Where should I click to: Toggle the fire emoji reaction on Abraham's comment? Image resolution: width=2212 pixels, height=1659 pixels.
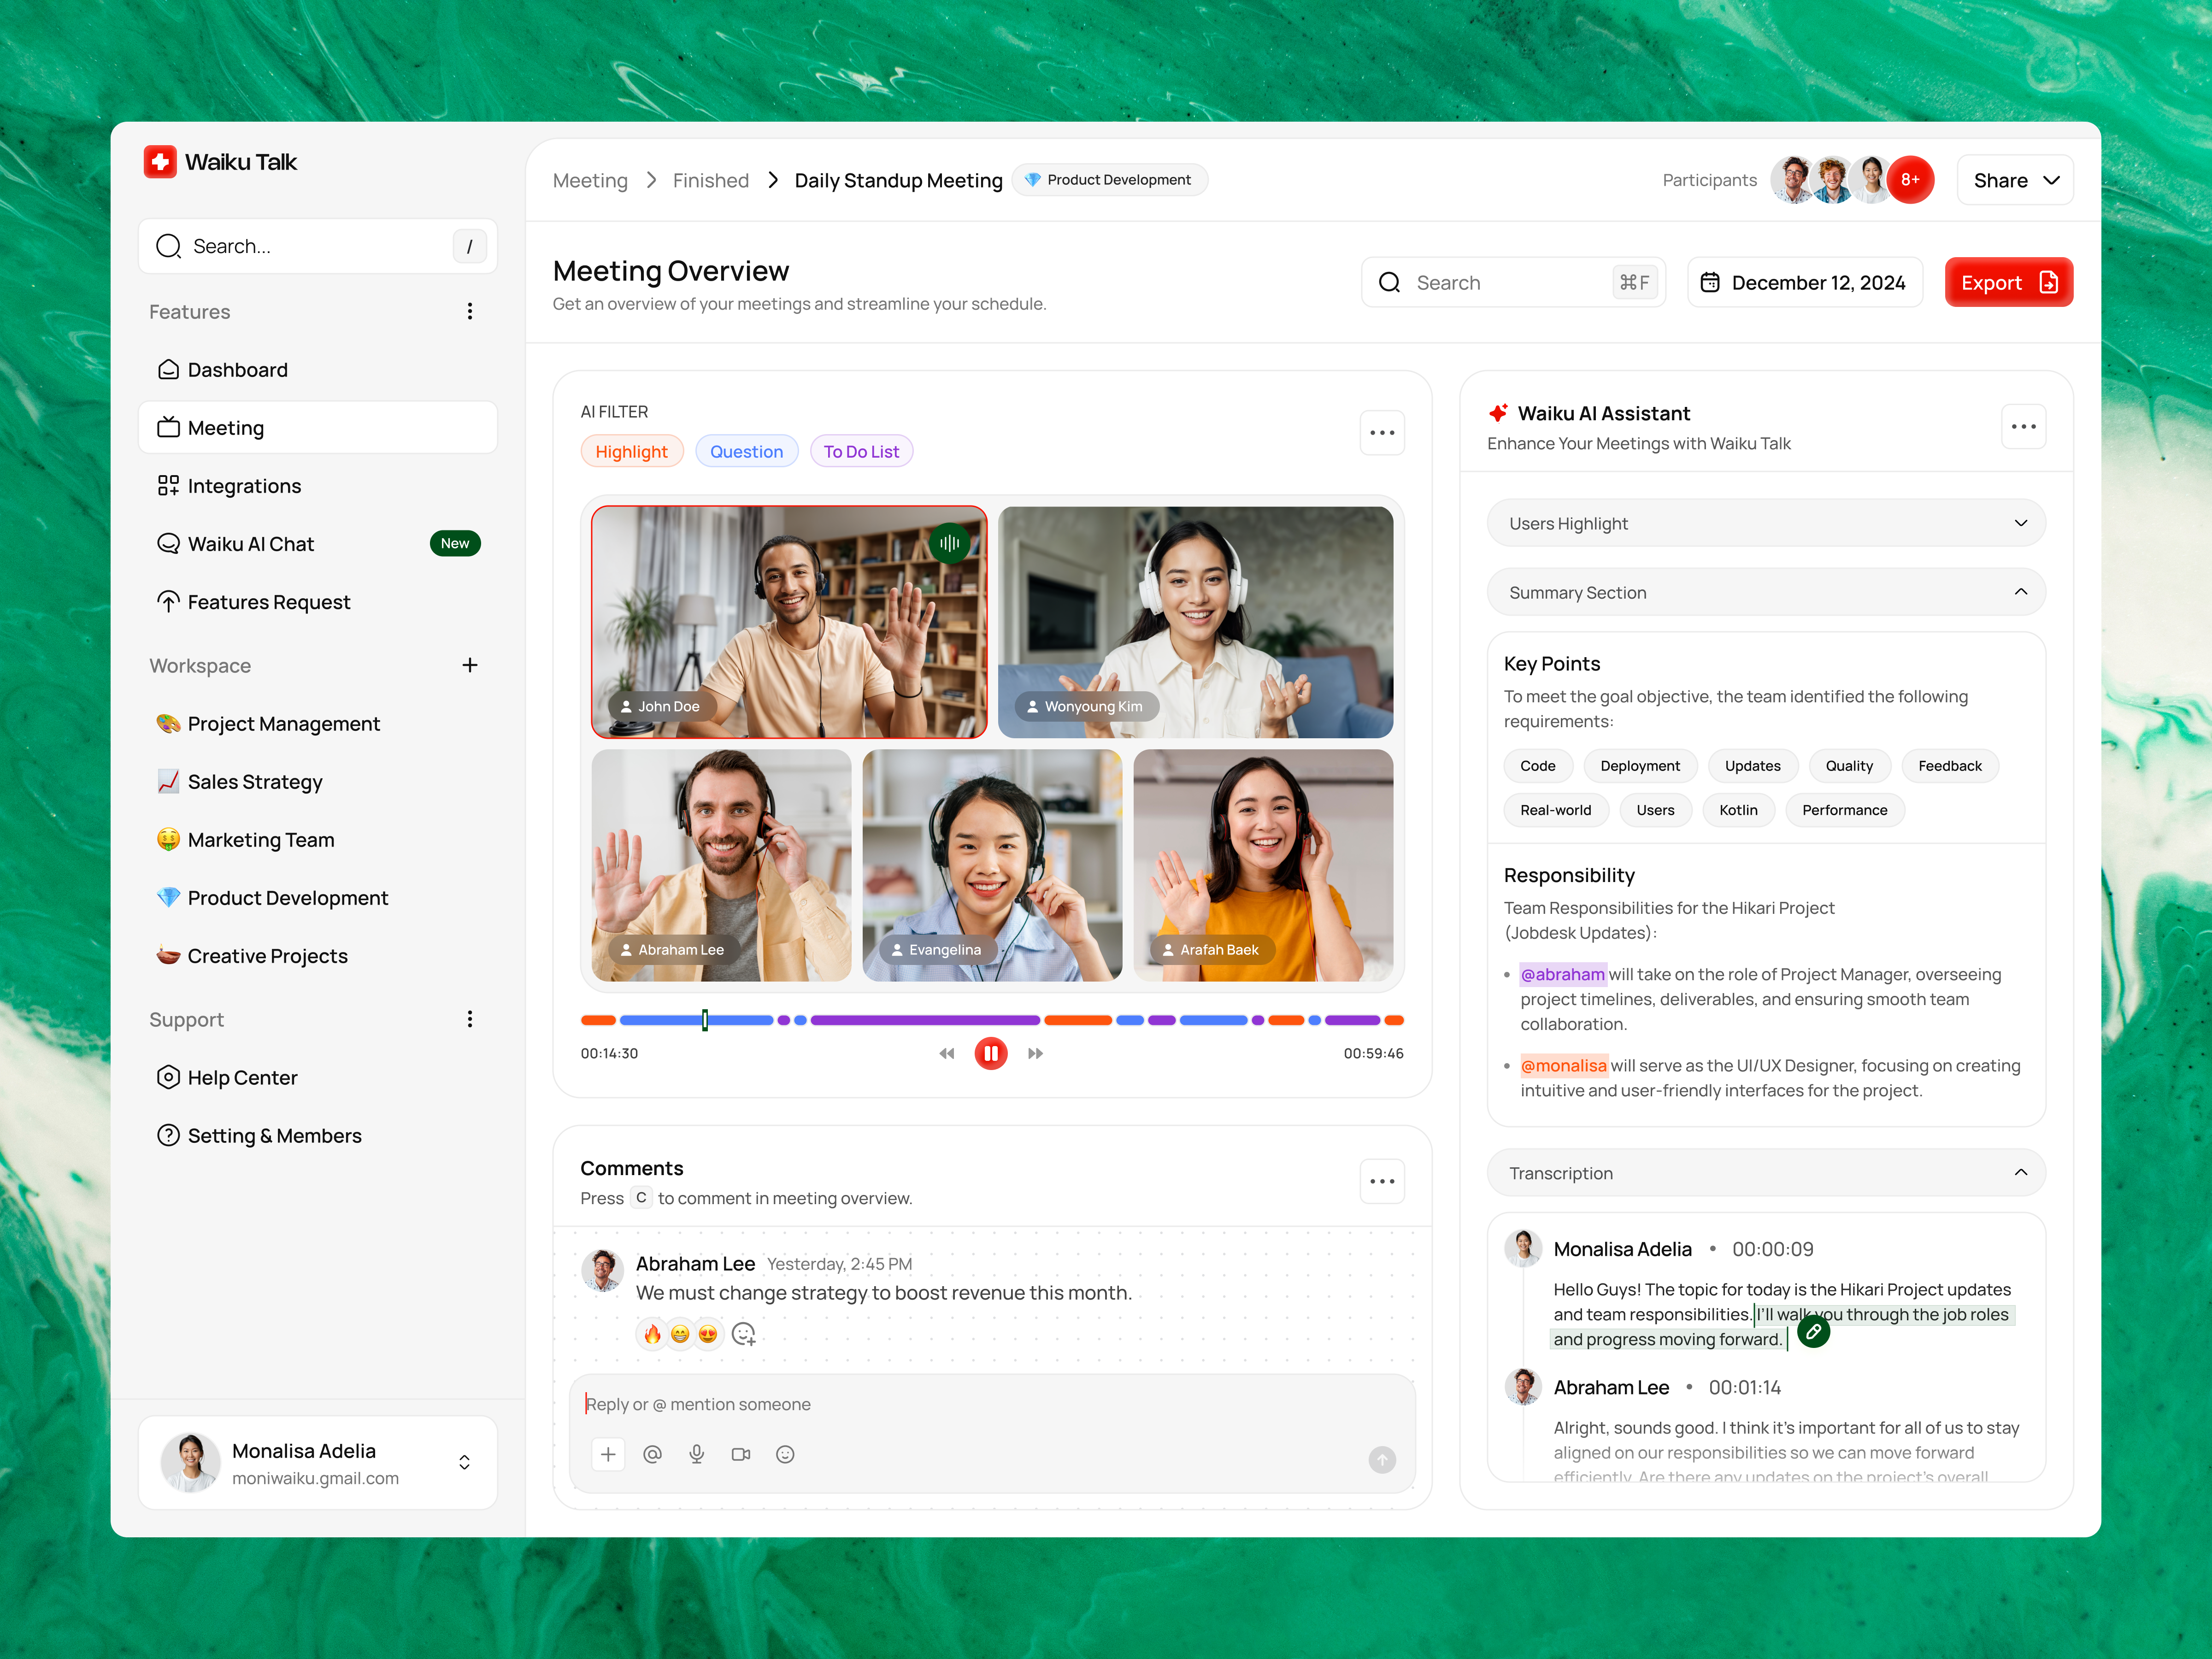tap(651, 1334)
